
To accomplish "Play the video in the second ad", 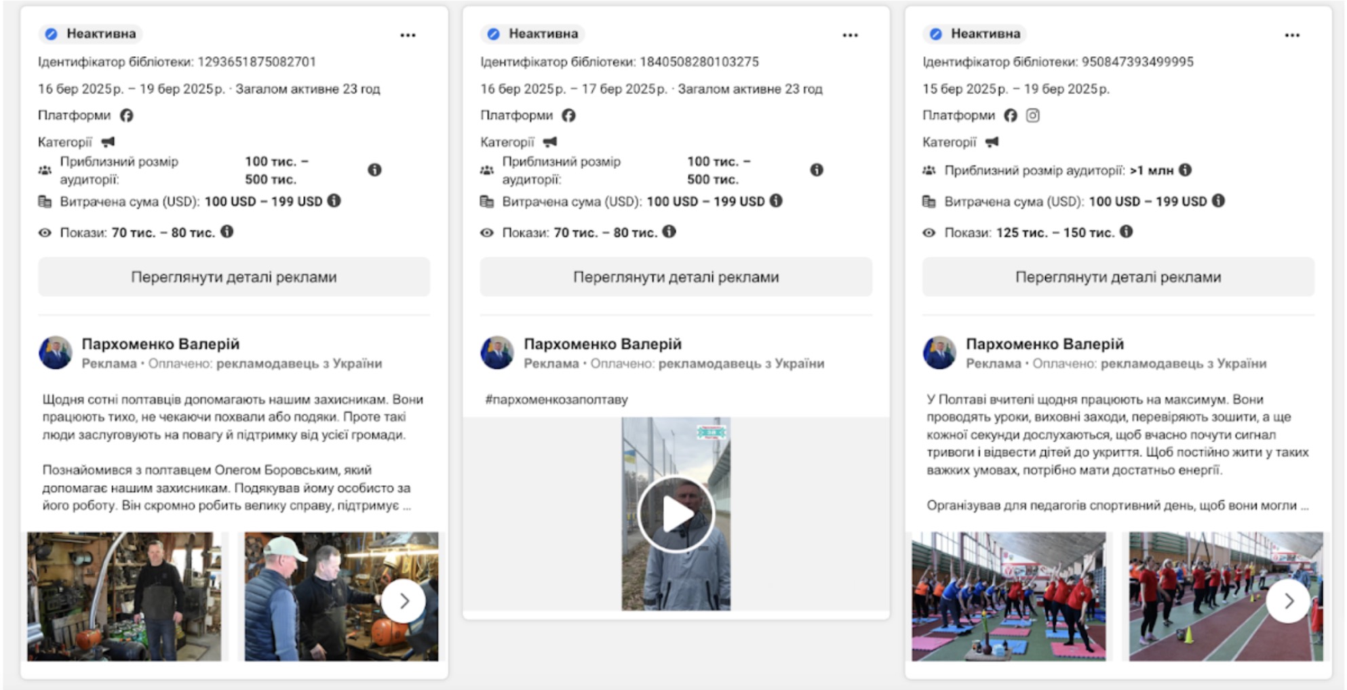I will pos(676,514).
